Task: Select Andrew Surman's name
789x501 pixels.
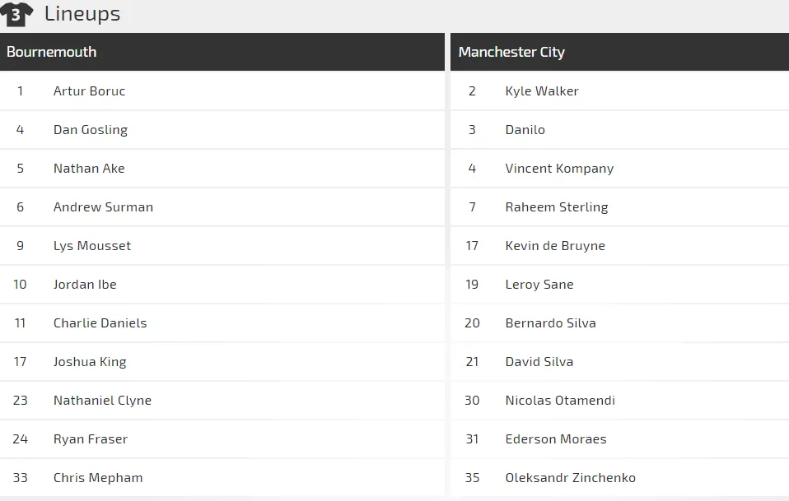Action: tap(103, 207)
